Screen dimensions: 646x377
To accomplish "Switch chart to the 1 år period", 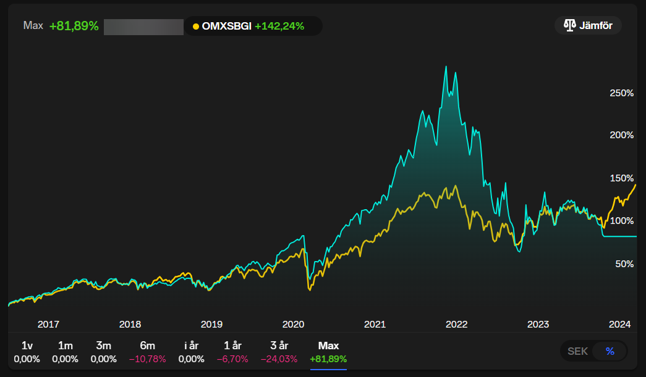I will [232, 352].
